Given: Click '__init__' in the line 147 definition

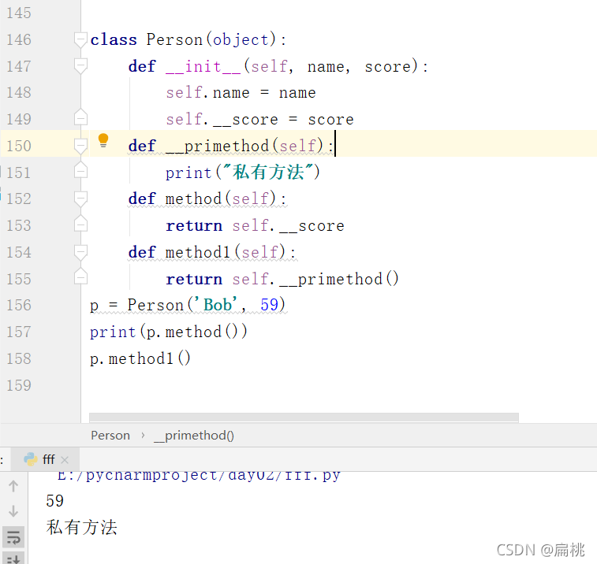Looking at the screenshot, I should click(x=203, y=66).
